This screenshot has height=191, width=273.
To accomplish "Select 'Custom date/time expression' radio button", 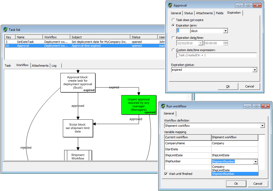I will tap(173, 50).
